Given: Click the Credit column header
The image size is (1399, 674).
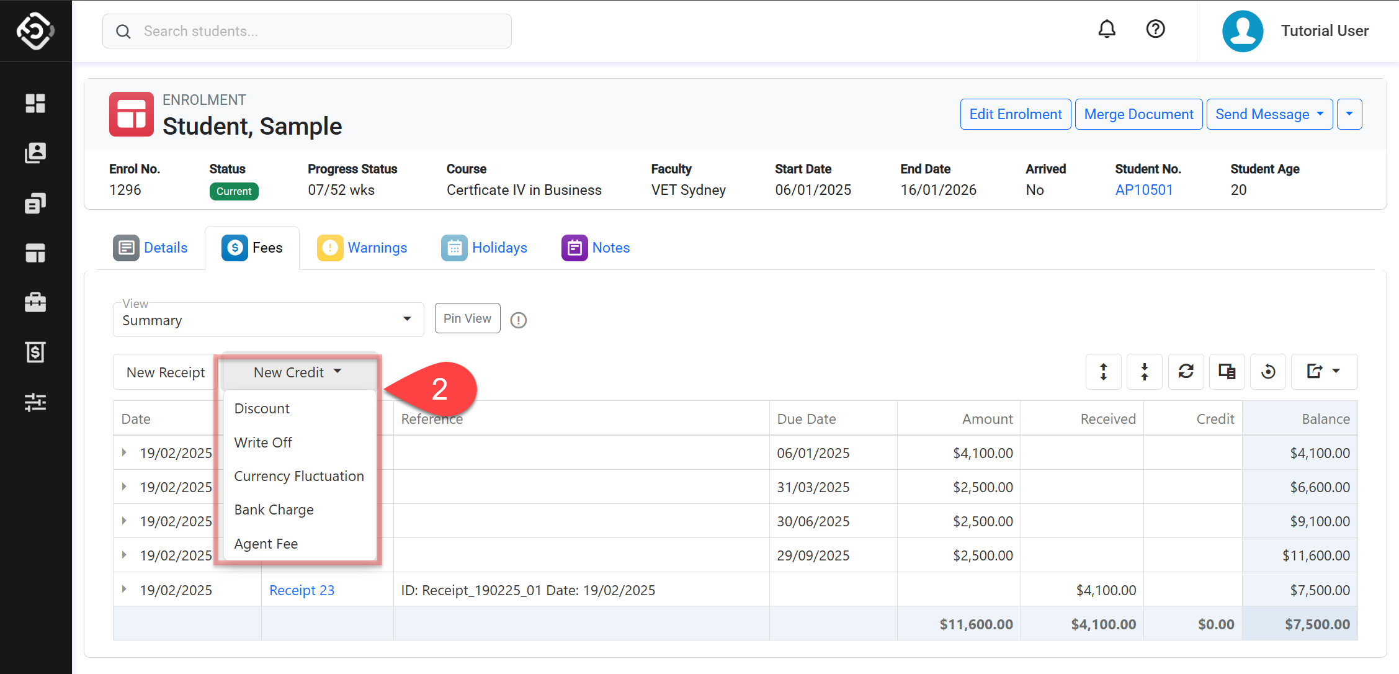Looking at the screenshot, I should tap(1193, 419).
